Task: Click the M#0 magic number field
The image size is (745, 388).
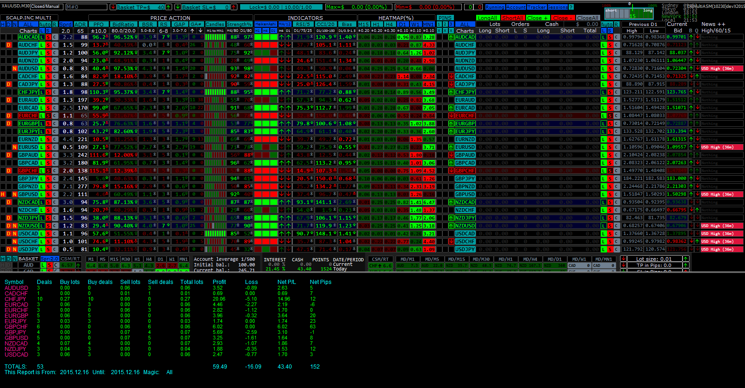Action: 87,7
